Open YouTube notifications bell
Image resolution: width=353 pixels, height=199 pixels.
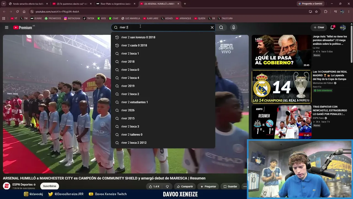coord(332,27)
